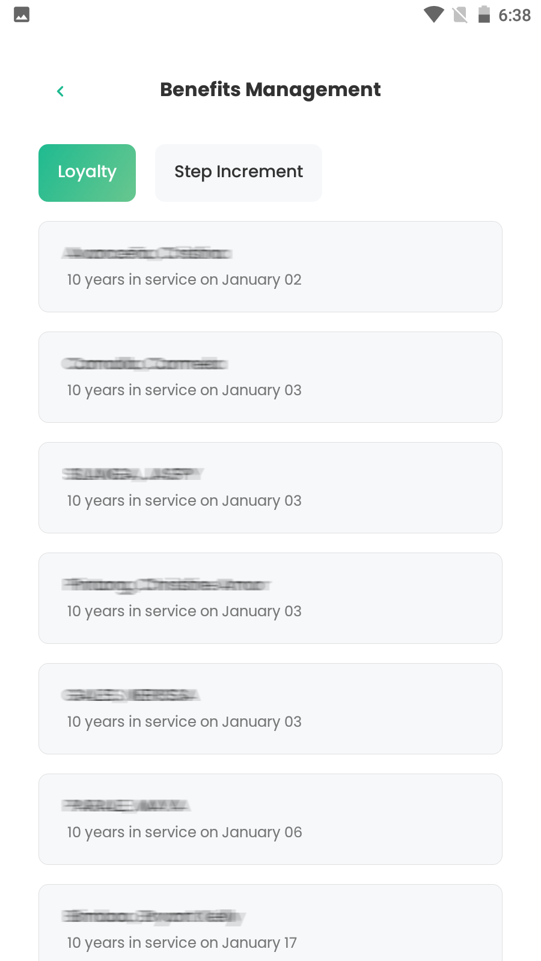Tap the blurred employee name above January 02
The width and height of the screenshot is (541, 961).
pyautogui.click(x=147, y=253)
